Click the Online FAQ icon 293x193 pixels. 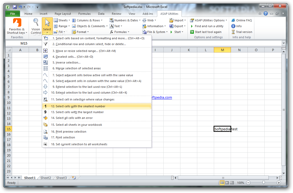pyautogui.click(x=233, y=20)
